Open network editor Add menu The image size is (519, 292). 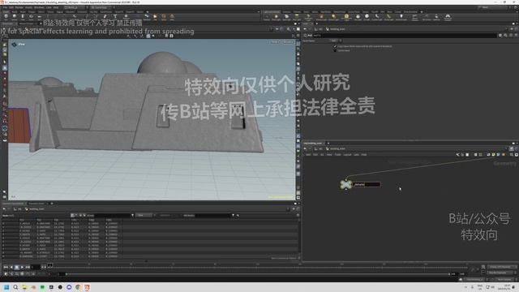[308, 155]
